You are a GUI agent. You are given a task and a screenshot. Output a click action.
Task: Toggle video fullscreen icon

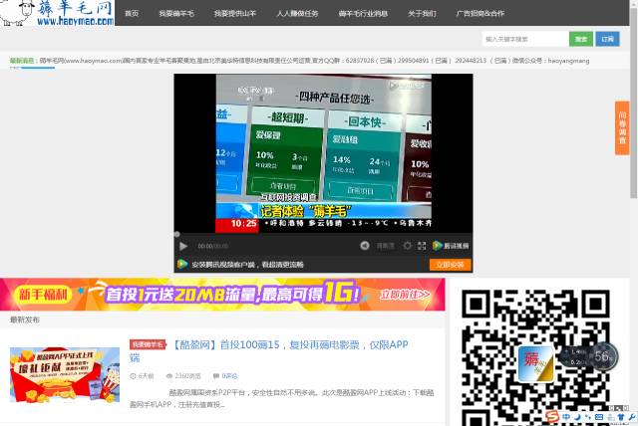pyautogui.click(x=422, y=246)
